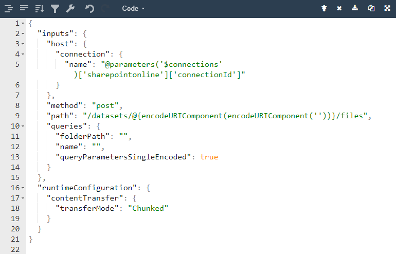Collapse the "host" block at line 3
The image size is (396, 254).
23,44
